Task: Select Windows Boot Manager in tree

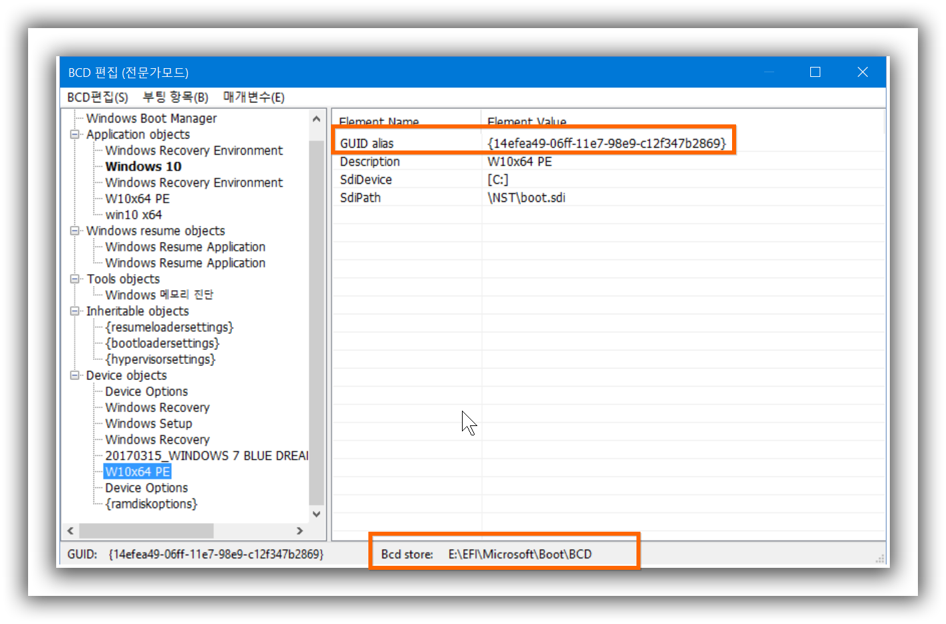Action: click(x=152, y=118)
